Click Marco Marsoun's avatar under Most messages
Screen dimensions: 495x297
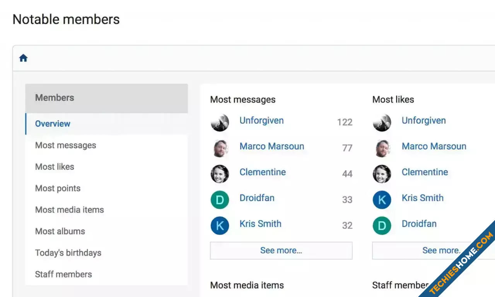220,148
